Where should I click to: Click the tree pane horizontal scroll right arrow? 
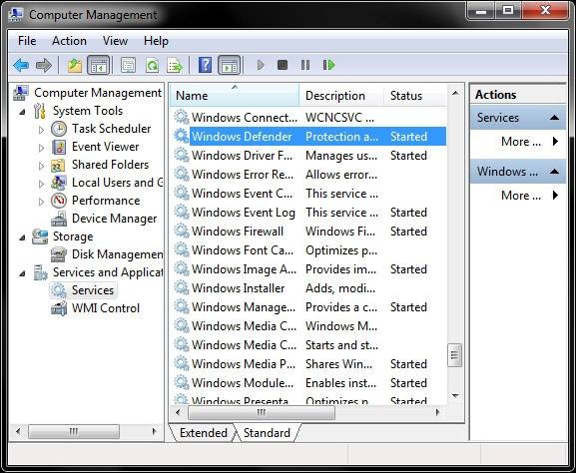pyautogui.click(x=154, y=431)
